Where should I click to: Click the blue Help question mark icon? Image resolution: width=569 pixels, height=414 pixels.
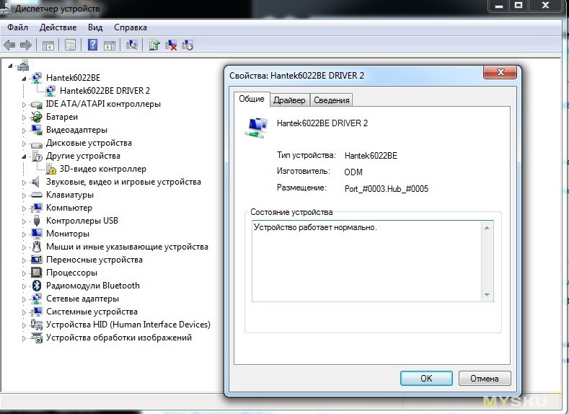pos(92,45)
